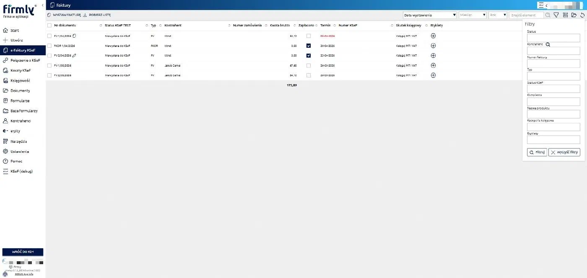Select the row checkbox for FV 1/05/2026

tap(49, 65)
